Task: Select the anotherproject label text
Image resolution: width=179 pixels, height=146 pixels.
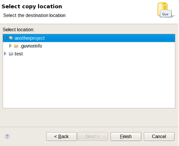Action: (29, 38)
